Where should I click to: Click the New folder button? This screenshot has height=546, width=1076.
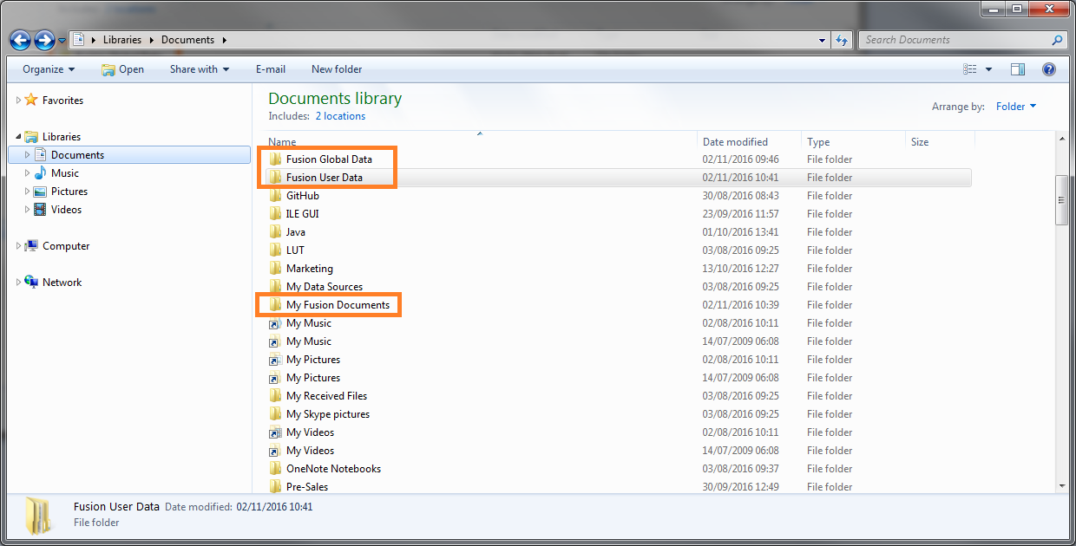click(x=337, y=69)
